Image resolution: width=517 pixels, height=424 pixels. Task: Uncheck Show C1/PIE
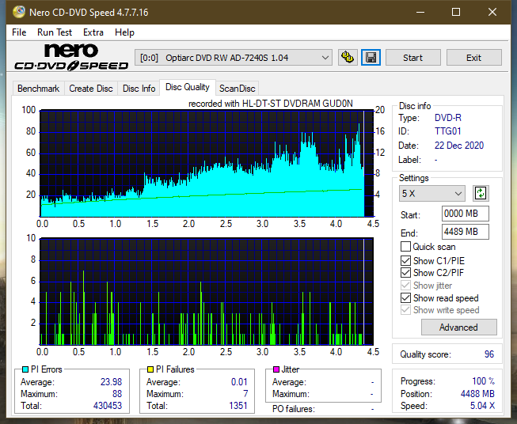(x=405, y=260)
